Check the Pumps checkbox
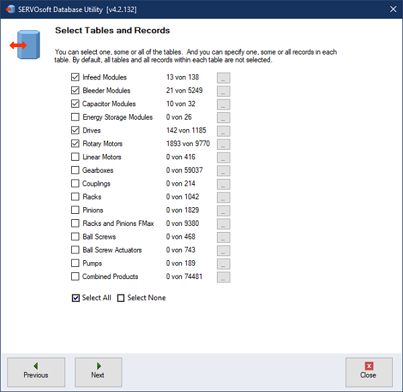The height and width of the screenshot is (392, 403). coord(75,263)
